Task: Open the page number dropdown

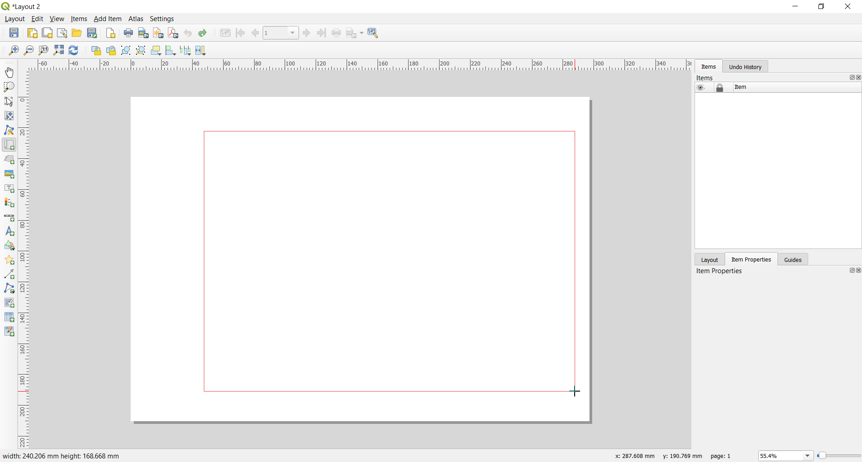Action: (x=292, y=33)
